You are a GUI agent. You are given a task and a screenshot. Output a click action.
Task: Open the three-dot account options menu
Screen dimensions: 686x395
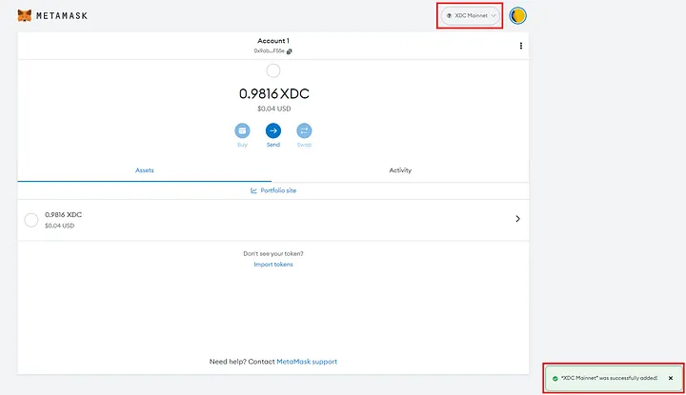click(x=520, y=46)
